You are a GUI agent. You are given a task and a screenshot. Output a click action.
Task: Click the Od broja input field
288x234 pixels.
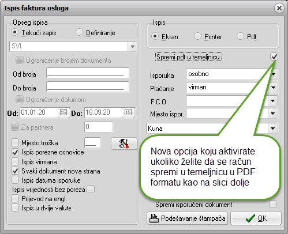(x=88, y=73)
